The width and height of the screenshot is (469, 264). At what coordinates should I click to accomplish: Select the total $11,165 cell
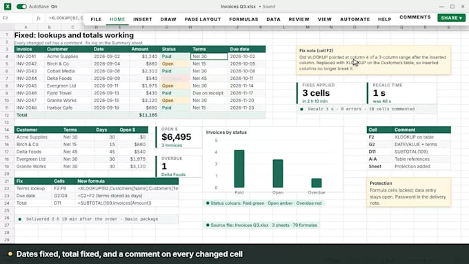(x=144, y=115)
